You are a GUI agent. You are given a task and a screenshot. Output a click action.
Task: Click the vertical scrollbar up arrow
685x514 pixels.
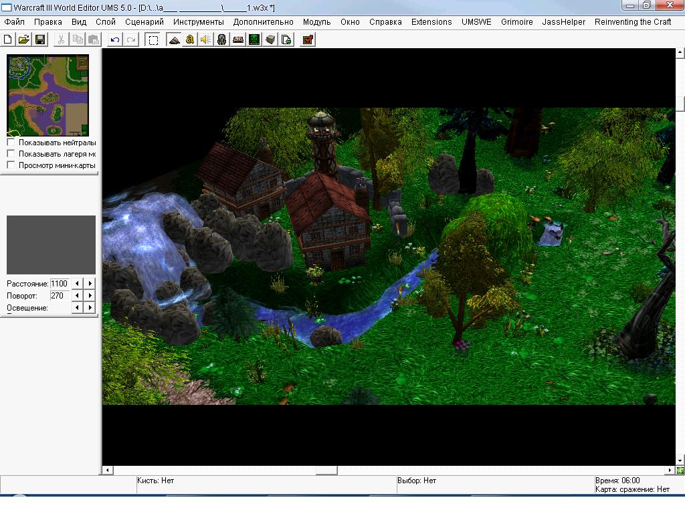[x=680, y=53]
